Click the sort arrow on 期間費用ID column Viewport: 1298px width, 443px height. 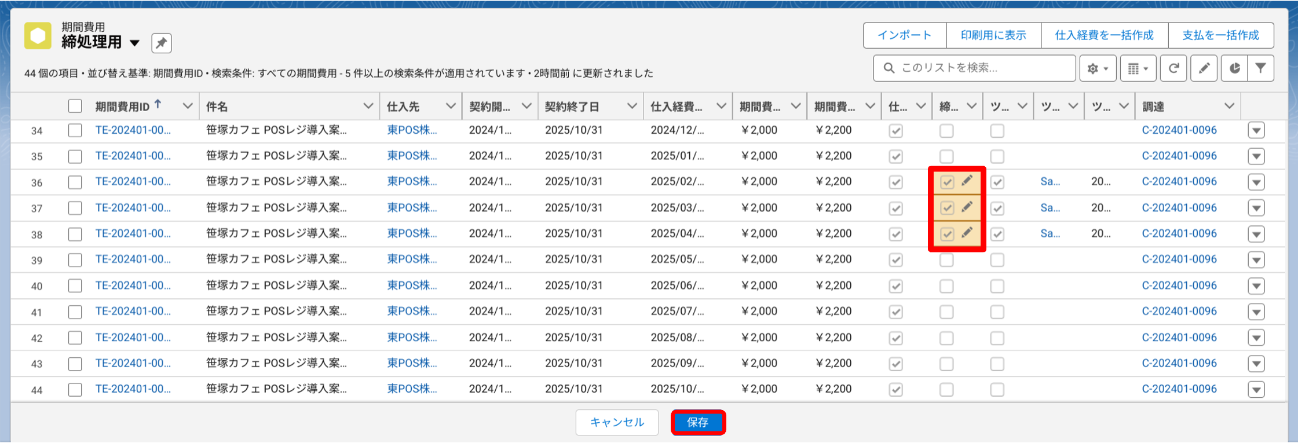[x=158, y=105]
